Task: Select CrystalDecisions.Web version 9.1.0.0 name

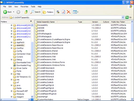Action: pyautogui.click(x=47, y=60)
